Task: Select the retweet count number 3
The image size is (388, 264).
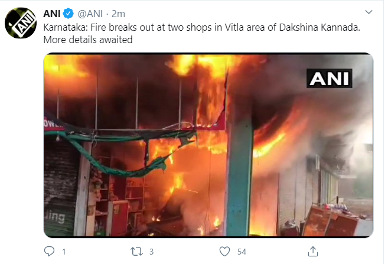Action: 151,252
